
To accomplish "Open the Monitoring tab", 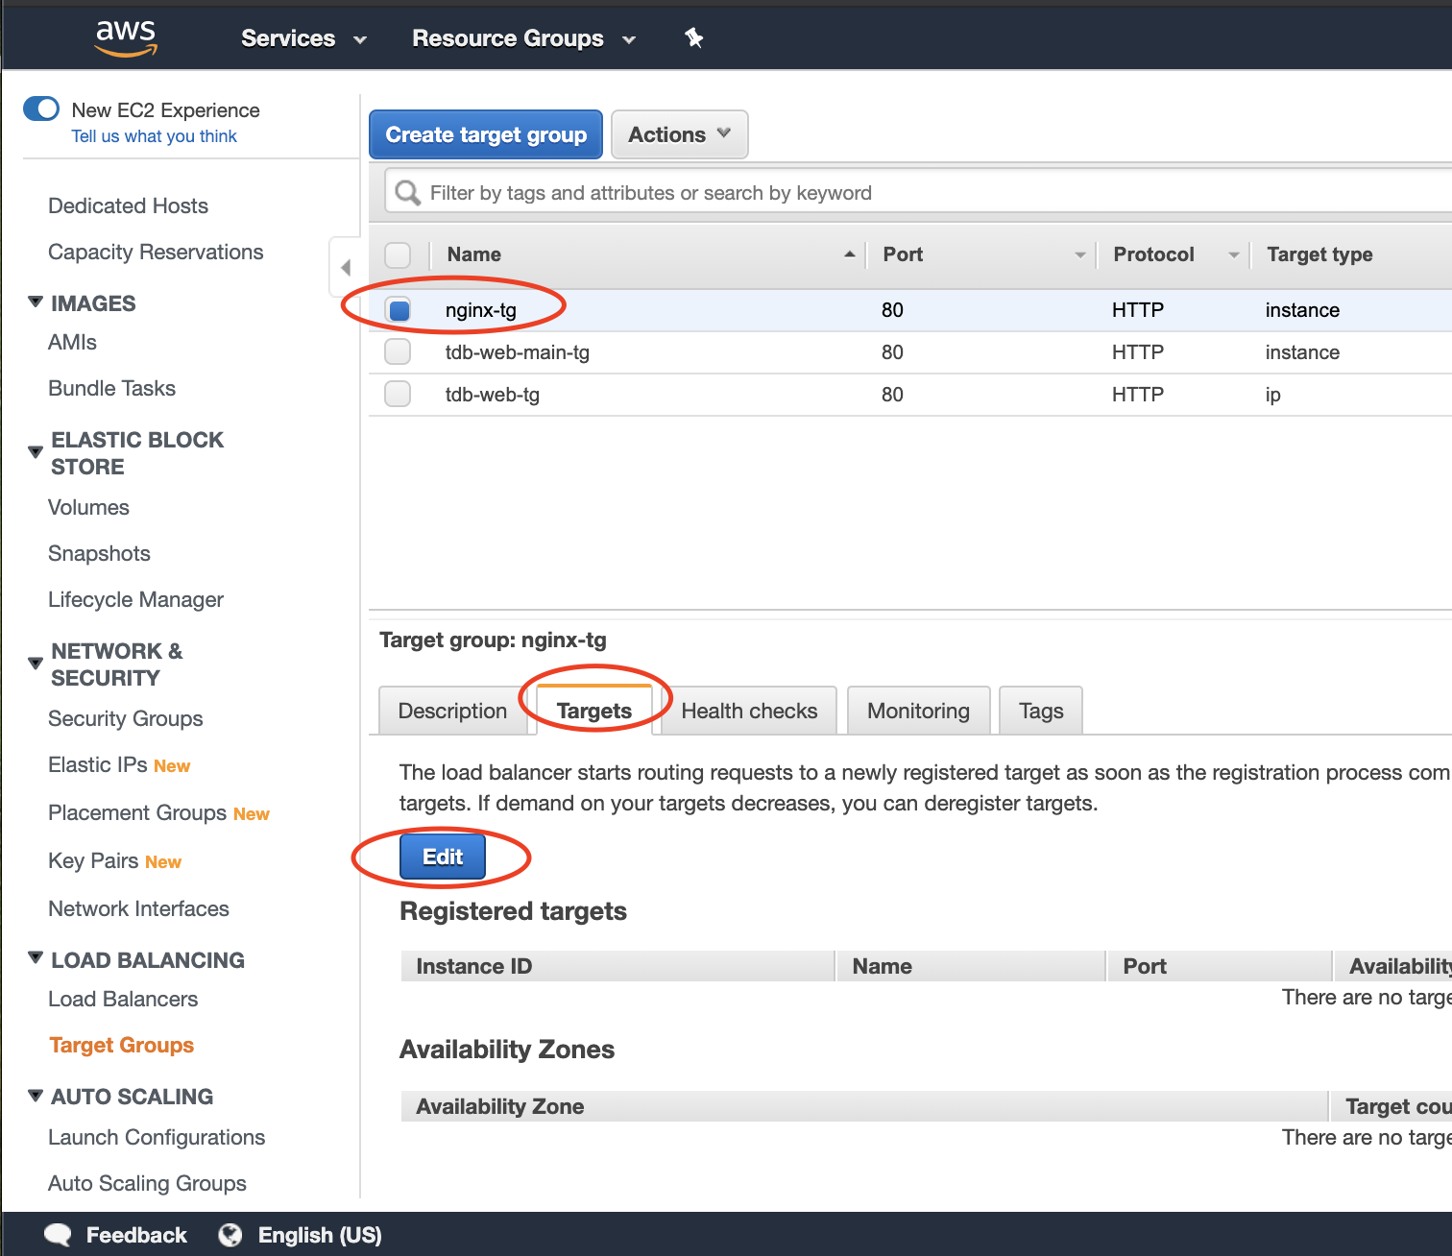I will pyautogui.click(x=918, y=712).
